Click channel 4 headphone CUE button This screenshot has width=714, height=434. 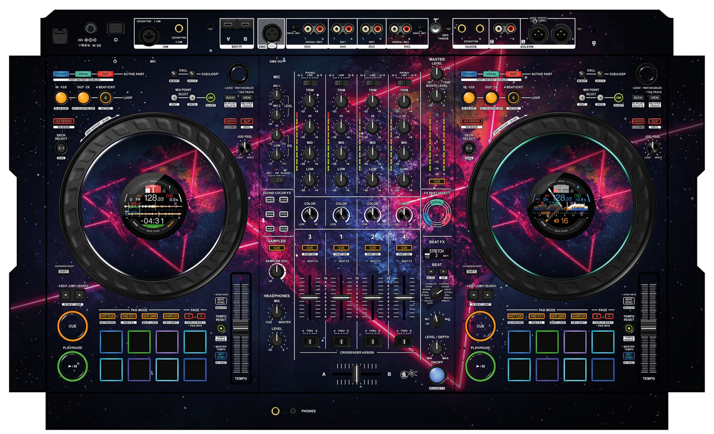pos(404,247)
